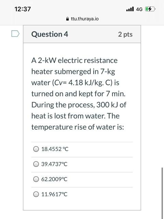Click the 62.2009°C answer label
The height and width of the screenshot is (219, 164).
(x=54, y=179)
